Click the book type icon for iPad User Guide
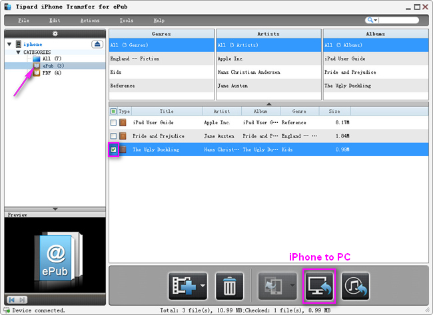This screenshot has height=315, width=433. tap(123, 122)
